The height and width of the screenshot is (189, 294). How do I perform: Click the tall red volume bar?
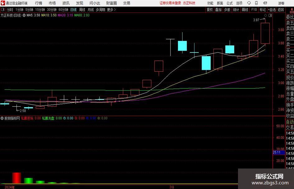click(x=17, y=178)
